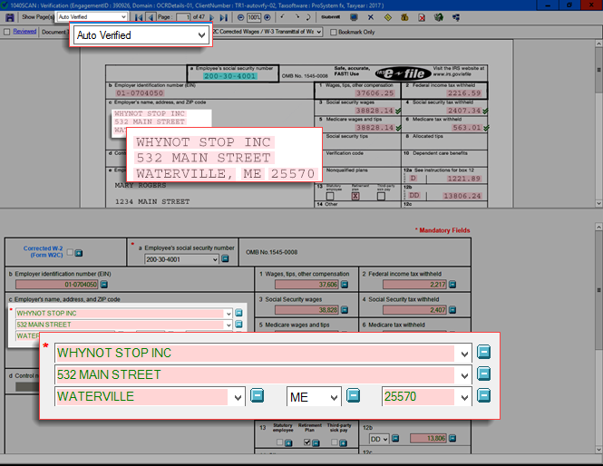Click the page number input field
This screenshot has height=466, width=603.
188,17
